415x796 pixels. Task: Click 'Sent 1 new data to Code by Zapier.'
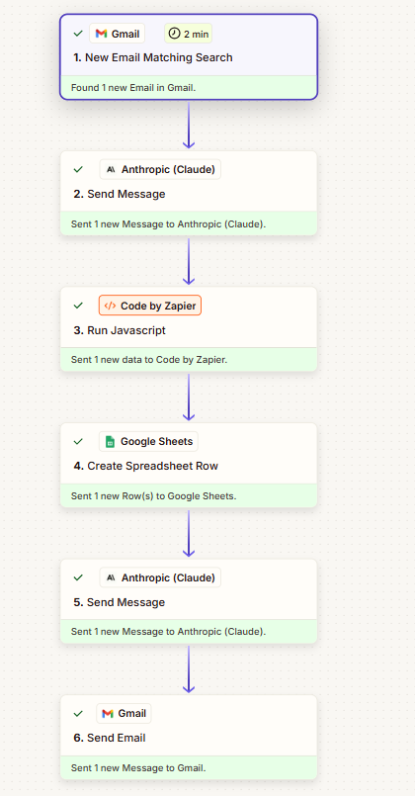149,359
